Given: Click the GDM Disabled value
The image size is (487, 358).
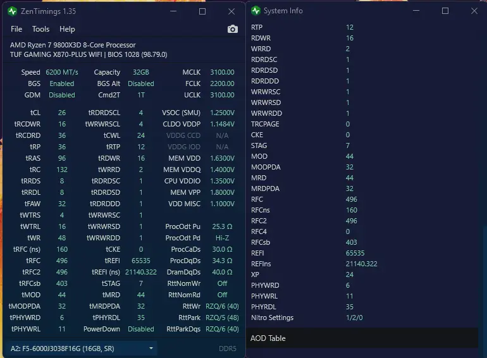Looking at the screenshot, I should click(x=62, y=95).
